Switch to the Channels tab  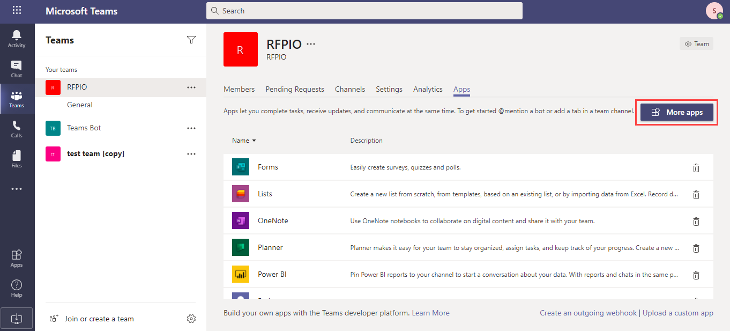350,89
